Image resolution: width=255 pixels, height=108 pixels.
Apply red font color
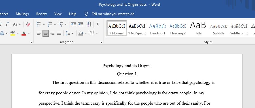24,33
